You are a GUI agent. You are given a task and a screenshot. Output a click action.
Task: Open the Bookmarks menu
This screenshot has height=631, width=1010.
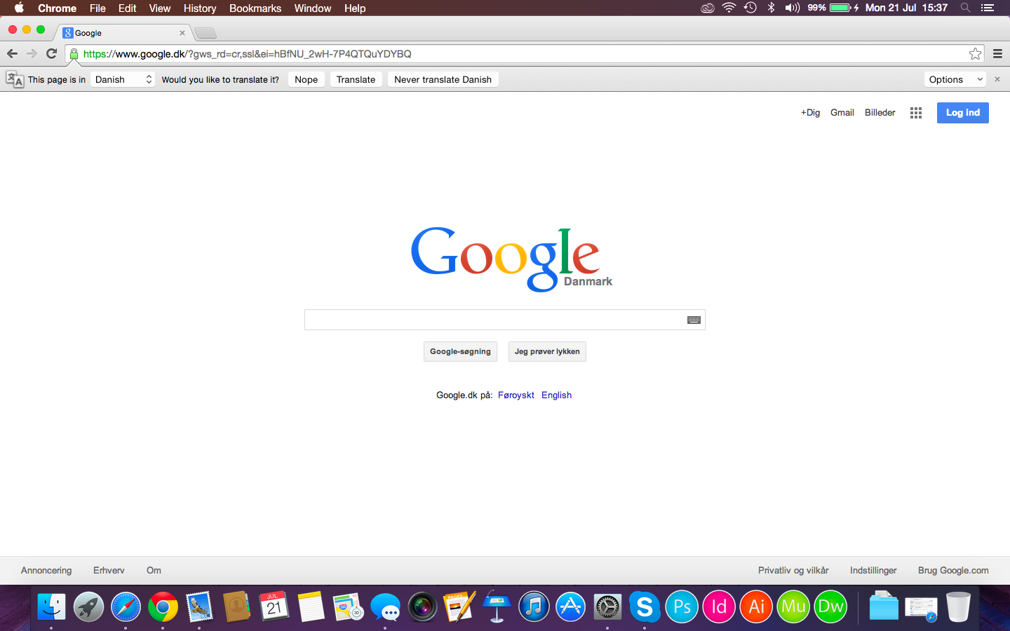[255, 8]
